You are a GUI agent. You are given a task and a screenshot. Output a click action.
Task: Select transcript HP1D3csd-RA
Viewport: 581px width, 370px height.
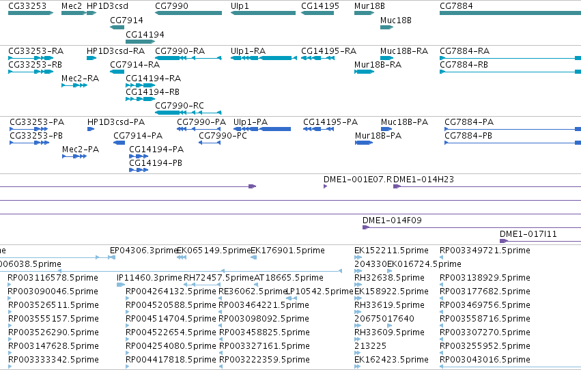(x=115, y=51)
